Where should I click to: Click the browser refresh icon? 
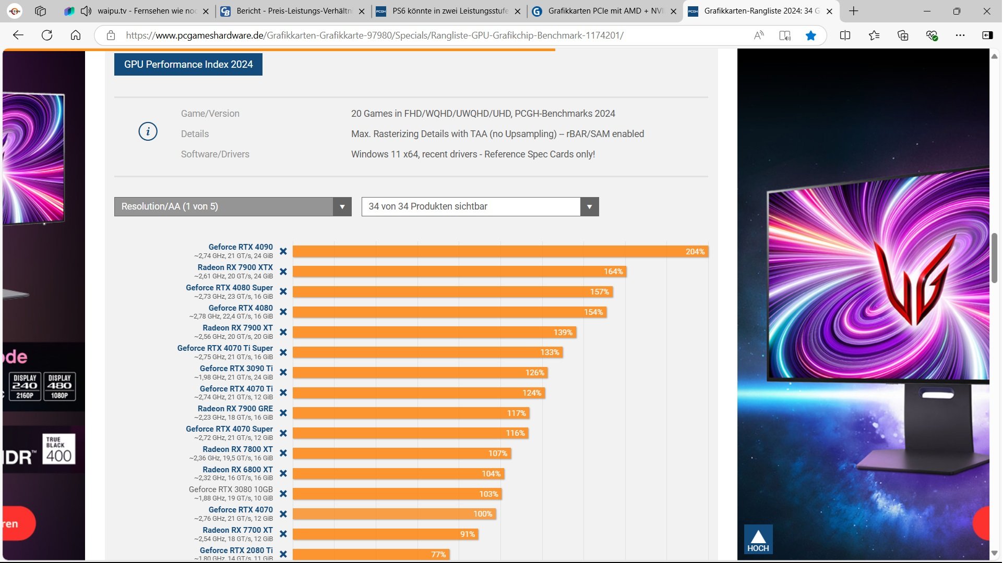coord(47,35)
